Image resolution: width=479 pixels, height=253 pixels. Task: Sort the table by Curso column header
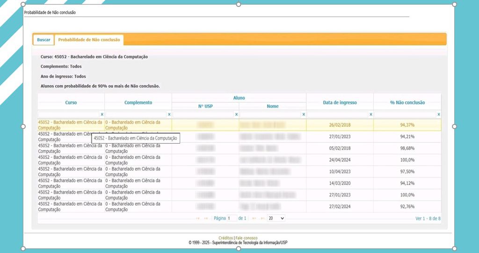pyautogui.click(x=71, y=102)
